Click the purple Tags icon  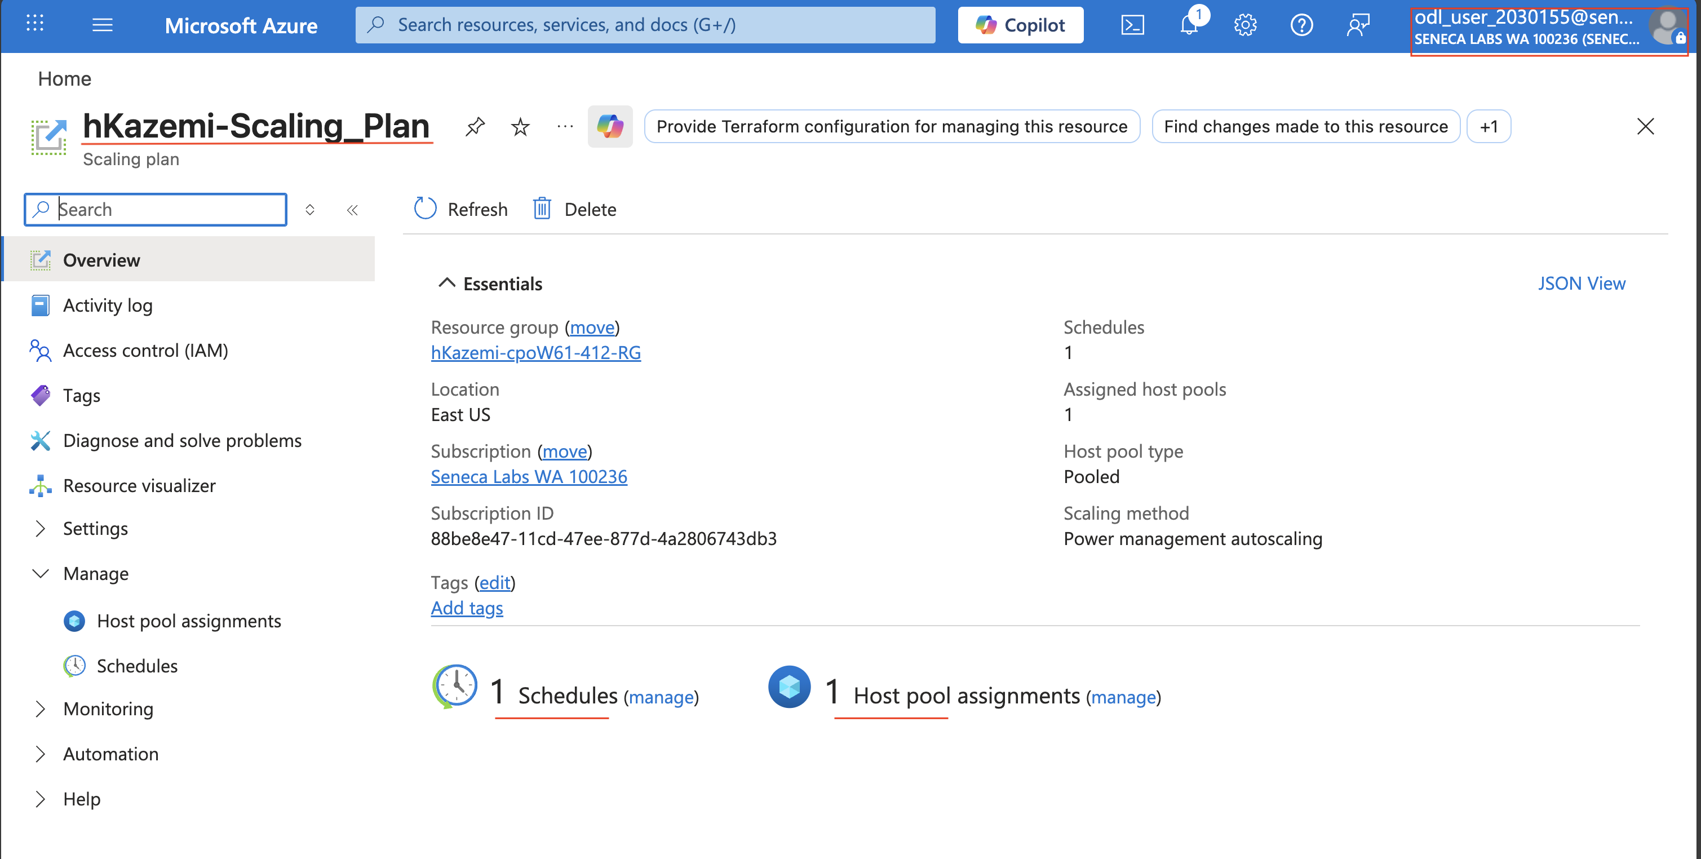tap(40, 396)
